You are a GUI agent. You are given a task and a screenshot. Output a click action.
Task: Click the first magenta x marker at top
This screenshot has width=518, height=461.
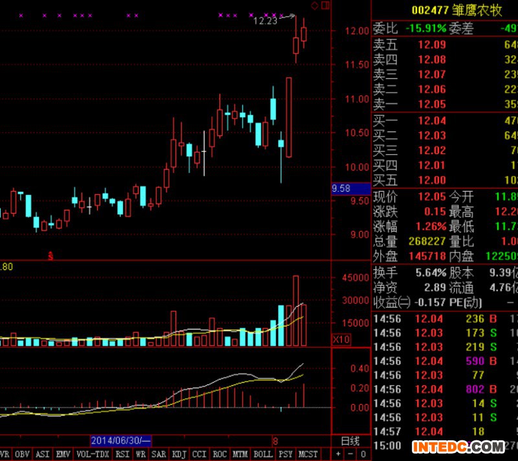21,15
